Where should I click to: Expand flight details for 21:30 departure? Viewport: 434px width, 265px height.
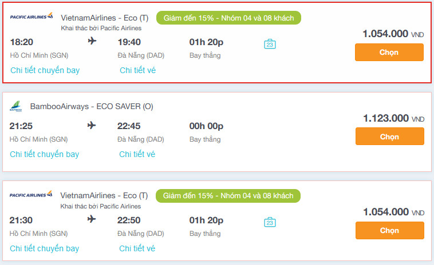[x=45, y=248]
